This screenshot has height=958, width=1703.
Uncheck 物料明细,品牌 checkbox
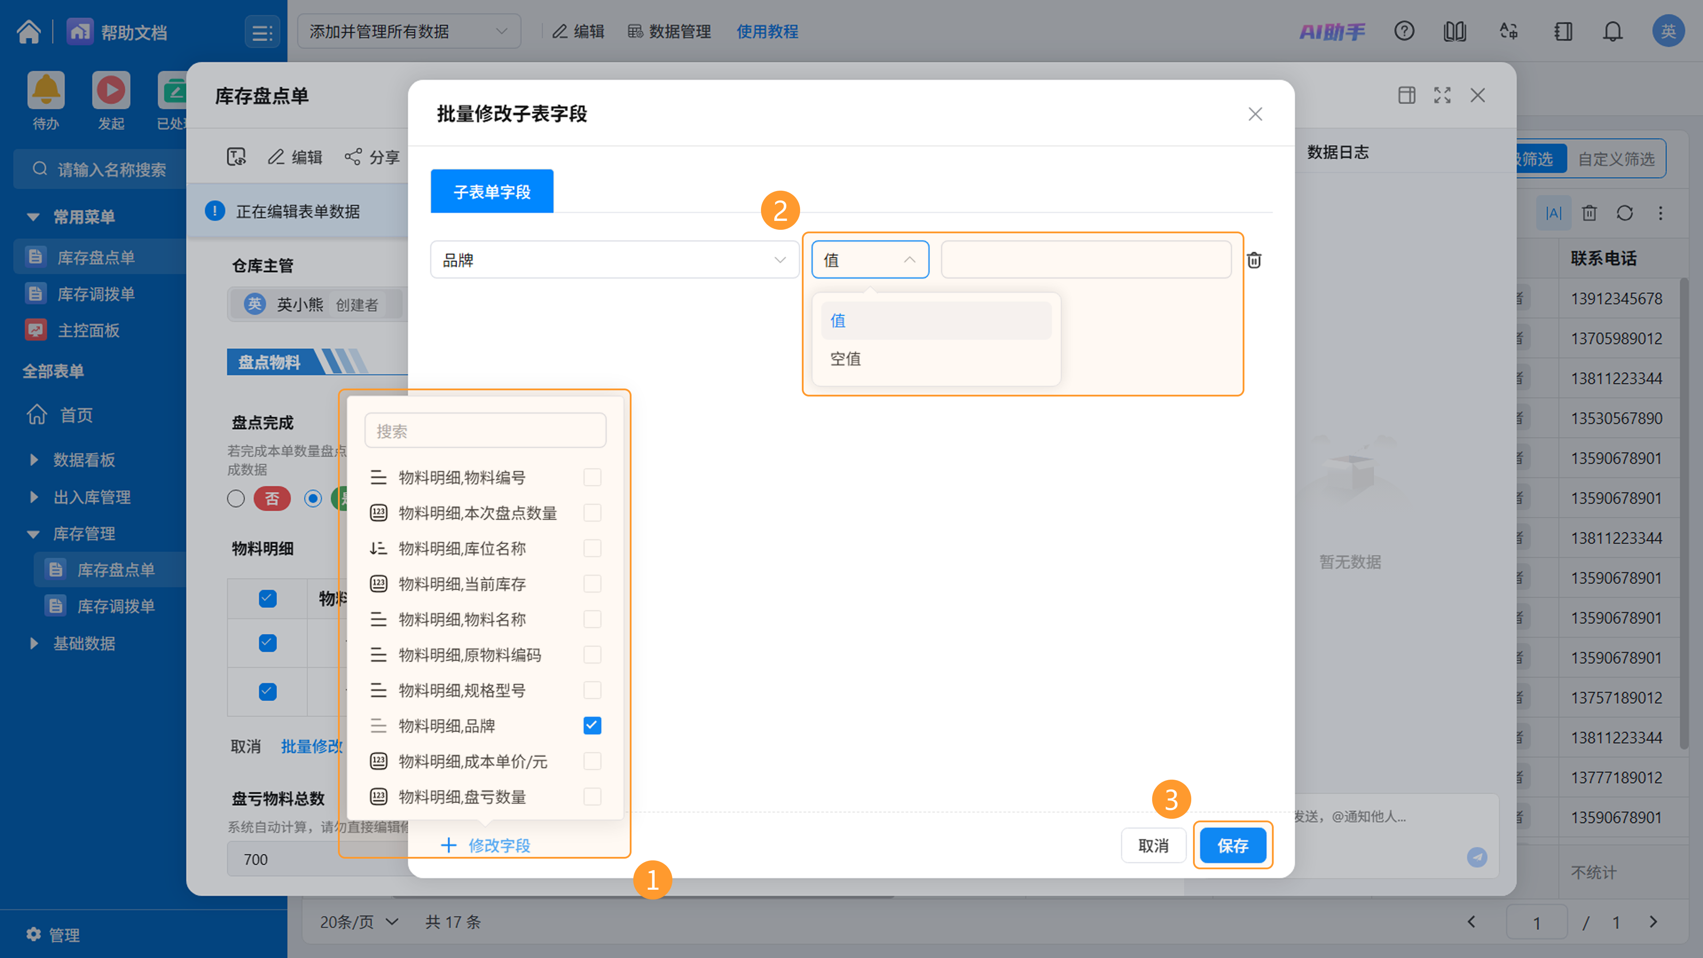(x=592, y=725)
